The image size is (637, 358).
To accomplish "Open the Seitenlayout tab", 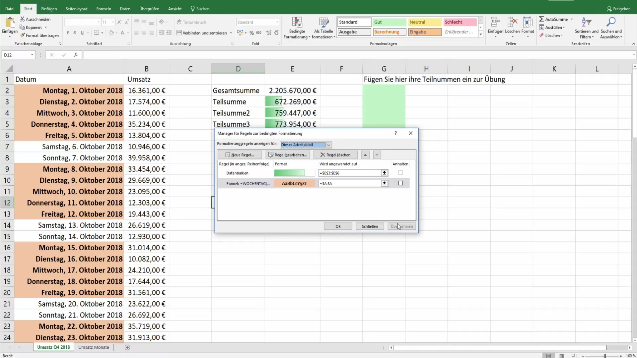I will (x=77, y=9).
